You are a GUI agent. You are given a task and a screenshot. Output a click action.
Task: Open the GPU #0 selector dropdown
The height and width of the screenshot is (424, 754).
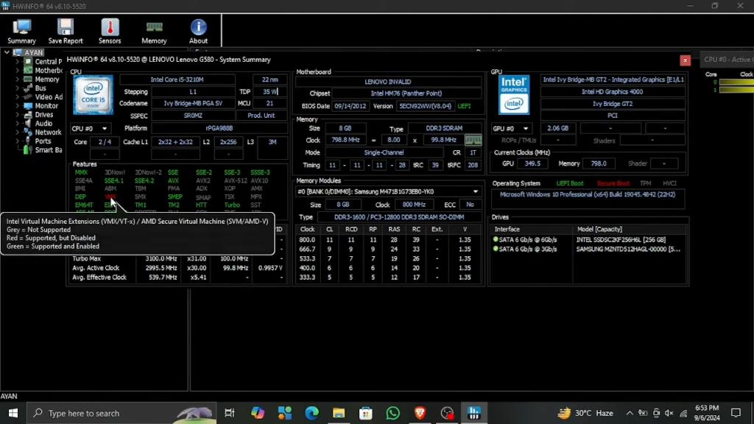pyautogui.click(x=510, y=128)
